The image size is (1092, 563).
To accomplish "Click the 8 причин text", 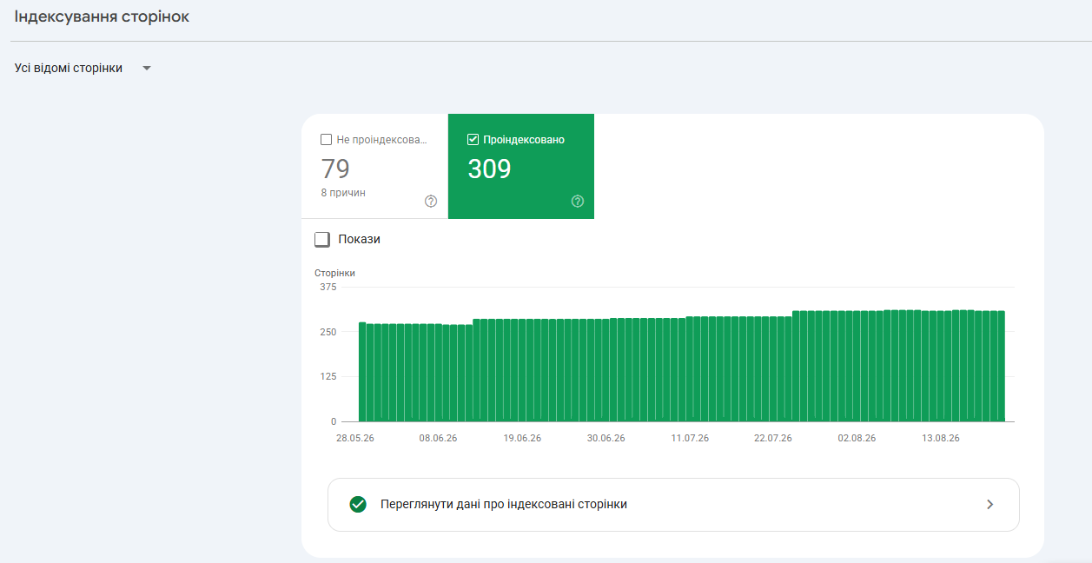I will click(x=343, y=193).
